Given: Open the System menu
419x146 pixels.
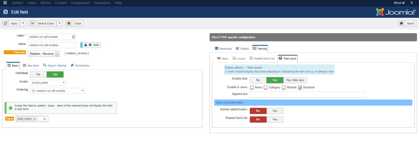Looking at the screenshot, I should click(18, 3).
